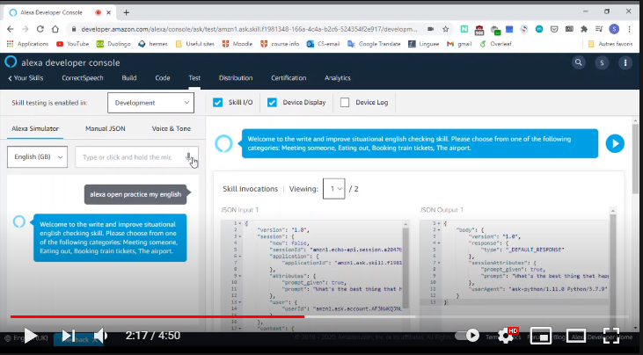This screenshot has width=643, height=355.
Task: Open the vertical dots menu in the console header
Action: (x=625, y=62)
